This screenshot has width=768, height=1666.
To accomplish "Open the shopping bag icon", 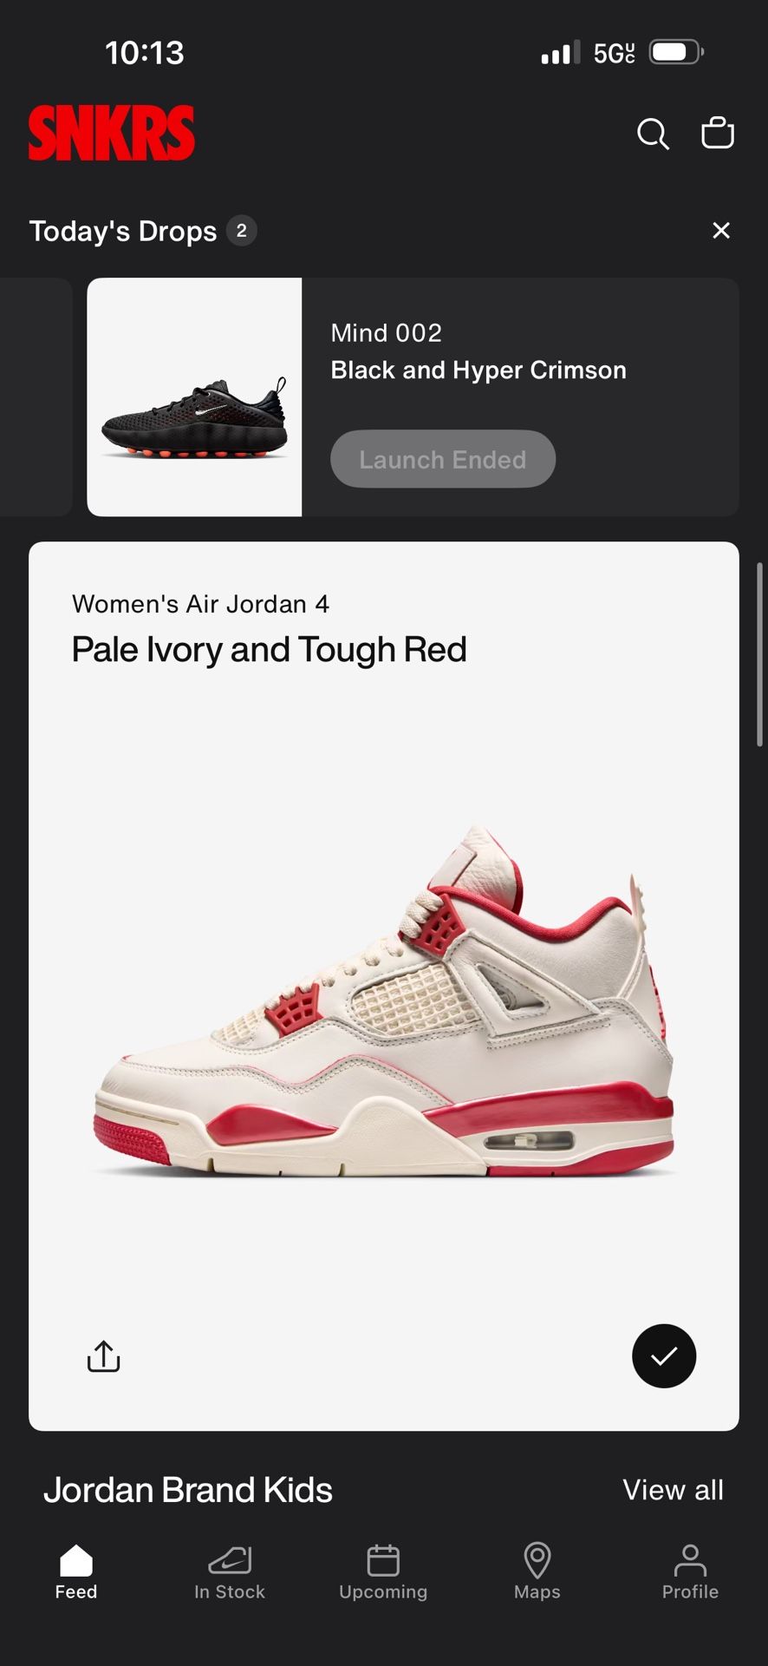I will pyautogui.click(x=718, y=133).
